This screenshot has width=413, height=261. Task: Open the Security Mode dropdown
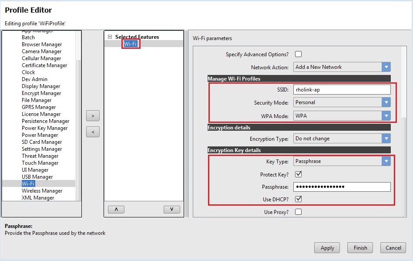[x=386, y=102]
